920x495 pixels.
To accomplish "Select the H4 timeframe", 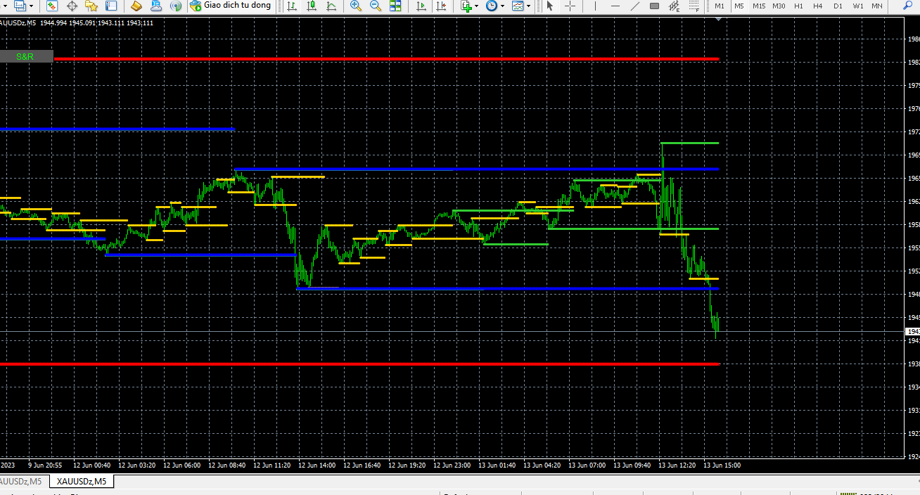I will (818, 6).
